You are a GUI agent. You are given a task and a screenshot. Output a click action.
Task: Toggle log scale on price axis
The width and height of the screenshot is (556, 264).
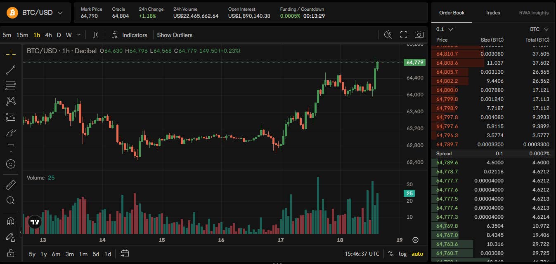click(x=402, y=254)
